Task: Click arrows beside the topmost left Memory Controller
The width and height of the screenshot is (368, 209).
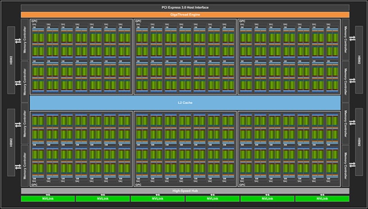Action: pyautogui.click(x=18, y=41)
